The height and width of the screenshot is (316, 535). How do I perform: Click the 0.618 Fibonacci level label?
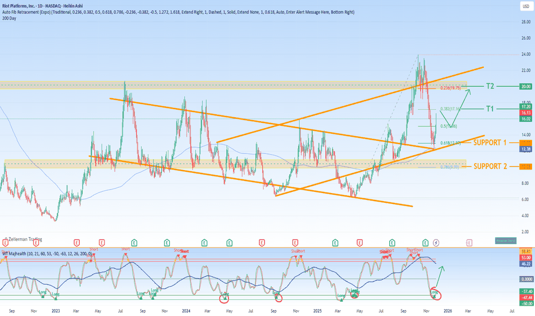pyautogui.click(x=449, y=142)
